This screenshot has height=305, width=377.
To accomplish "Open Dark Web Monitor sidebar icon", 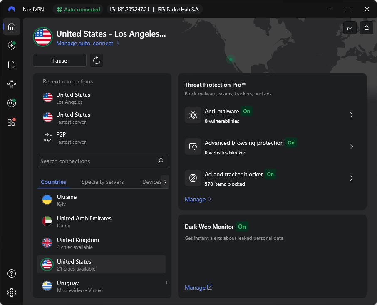I will point(12,102).
